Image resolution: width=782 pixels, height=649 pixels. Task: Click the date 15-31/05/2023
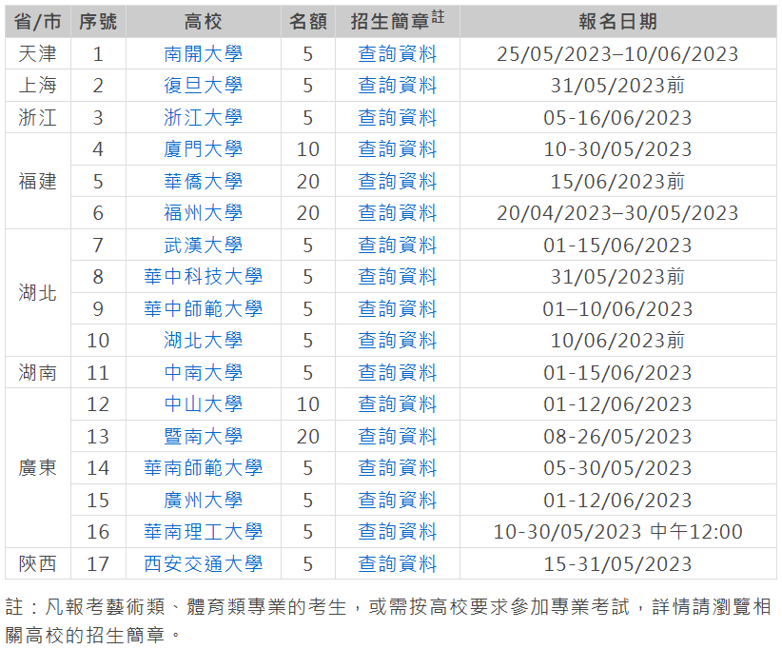coord(618,564)
